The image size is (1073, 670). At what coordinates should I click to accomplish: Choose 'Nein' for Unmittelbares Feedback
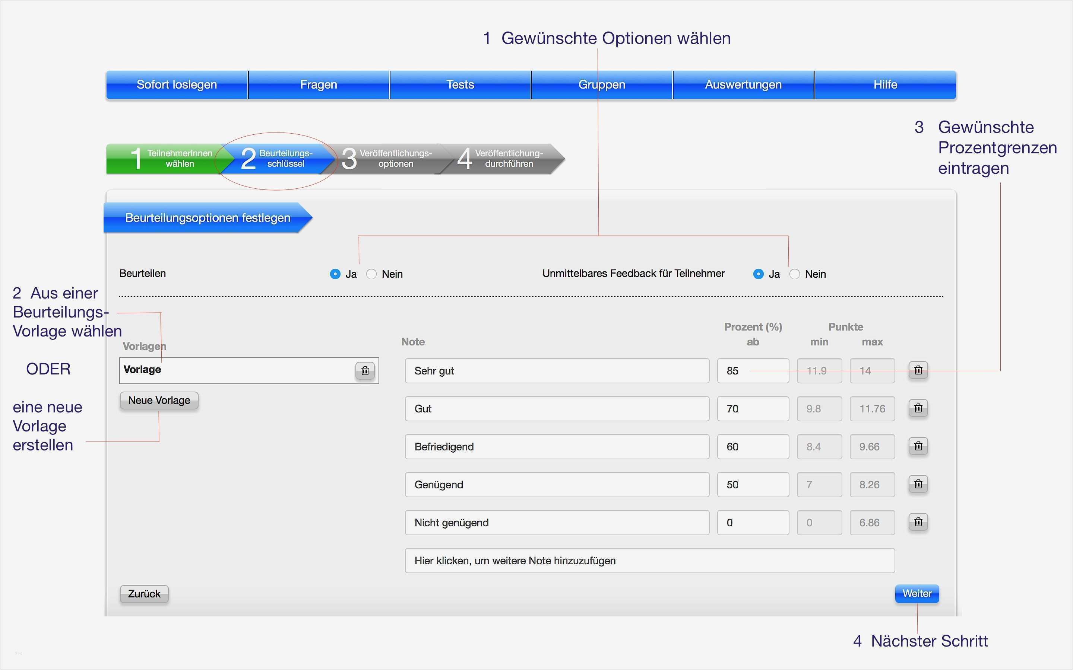[795, 274]
